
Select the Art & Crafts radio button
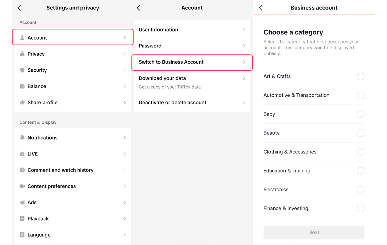[361, 76]
